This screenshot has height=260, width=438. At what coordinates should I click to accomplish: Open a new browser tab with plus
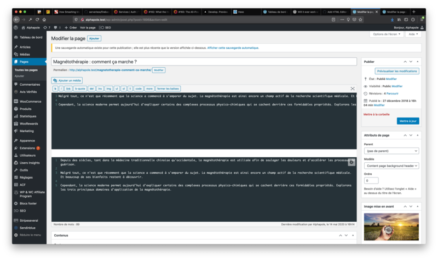click(414, 11)
